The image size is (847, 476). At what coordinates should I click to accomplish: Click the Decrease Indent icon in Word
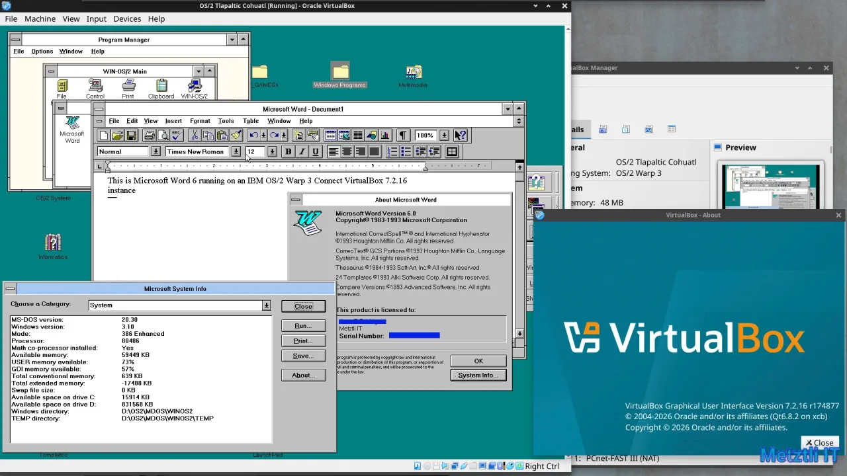click(x=420, y=151)
